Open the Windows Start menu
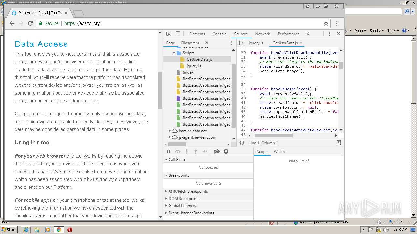This screenshot has height=234, width=417. pos(9,229)
